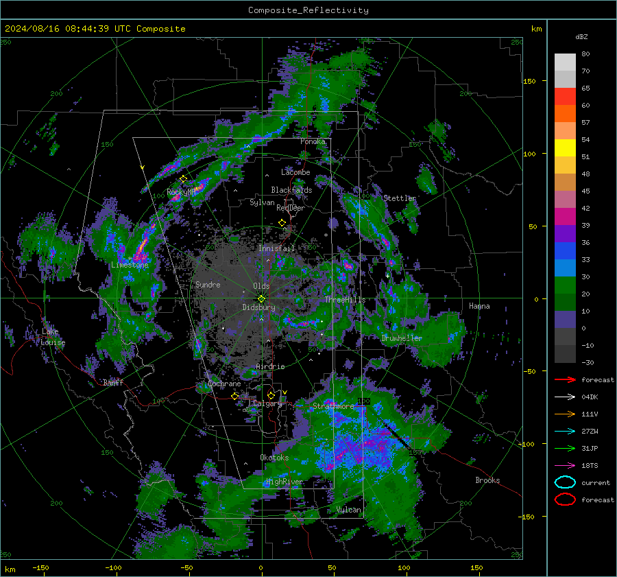Pick the light blue swatch above green

click(565, 268)
